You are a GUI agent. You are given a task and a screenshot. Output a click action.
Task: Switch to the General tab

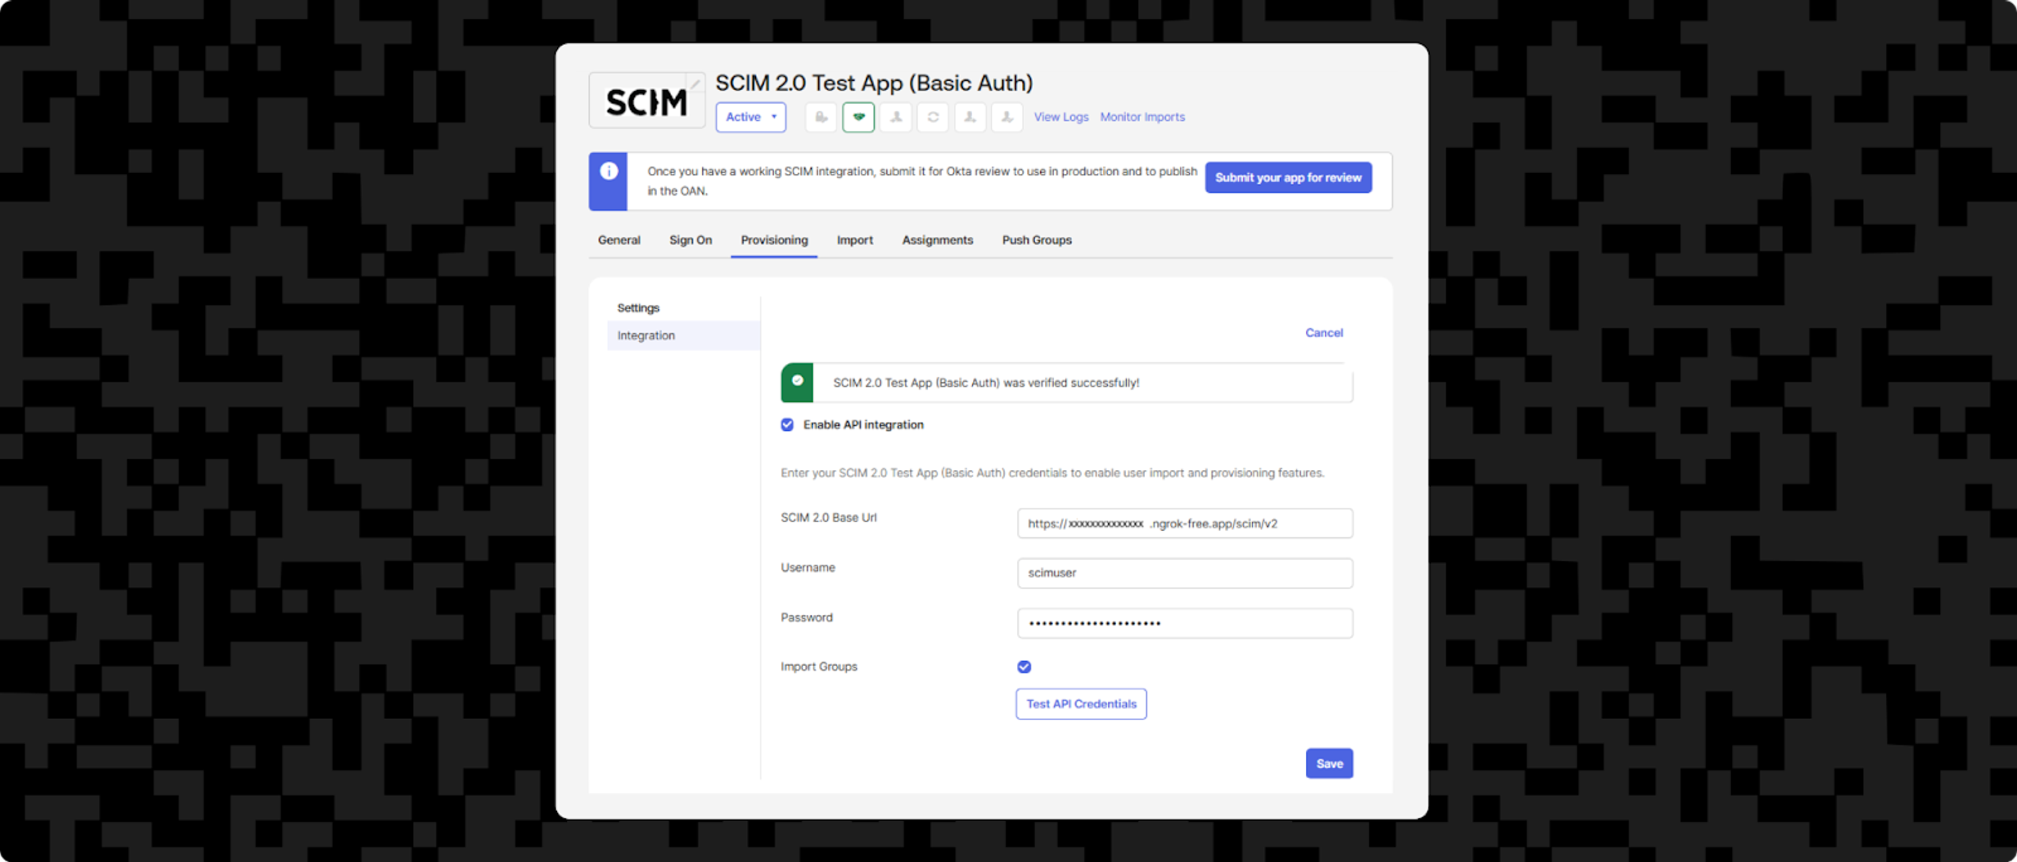point(619,240)
